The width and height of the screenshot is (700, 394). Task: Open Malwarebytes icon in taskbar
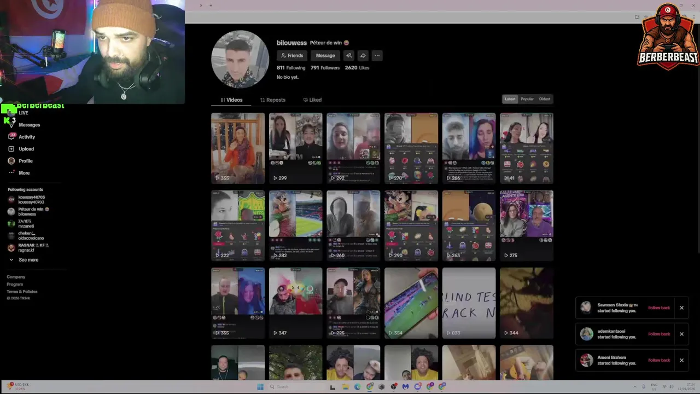[405, 387]
